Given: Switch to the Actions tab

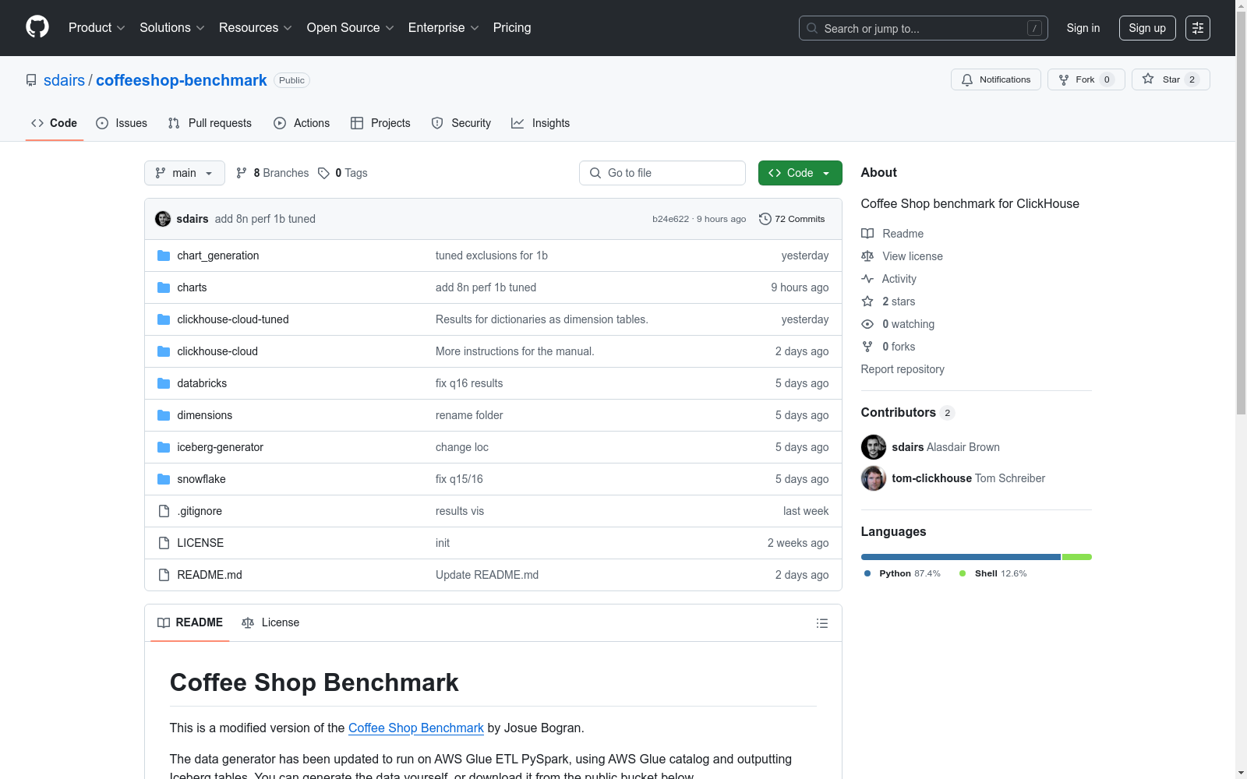Looking at the screenshot, I should pyautogui.click(x=302, y=123).
